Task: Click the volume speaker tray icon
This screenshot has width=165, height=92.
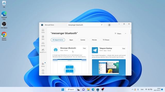Action: pos(149,89)
